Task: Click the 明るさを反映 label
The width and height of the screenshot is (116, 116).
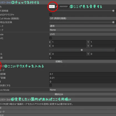Action: (x=6, y=22)
